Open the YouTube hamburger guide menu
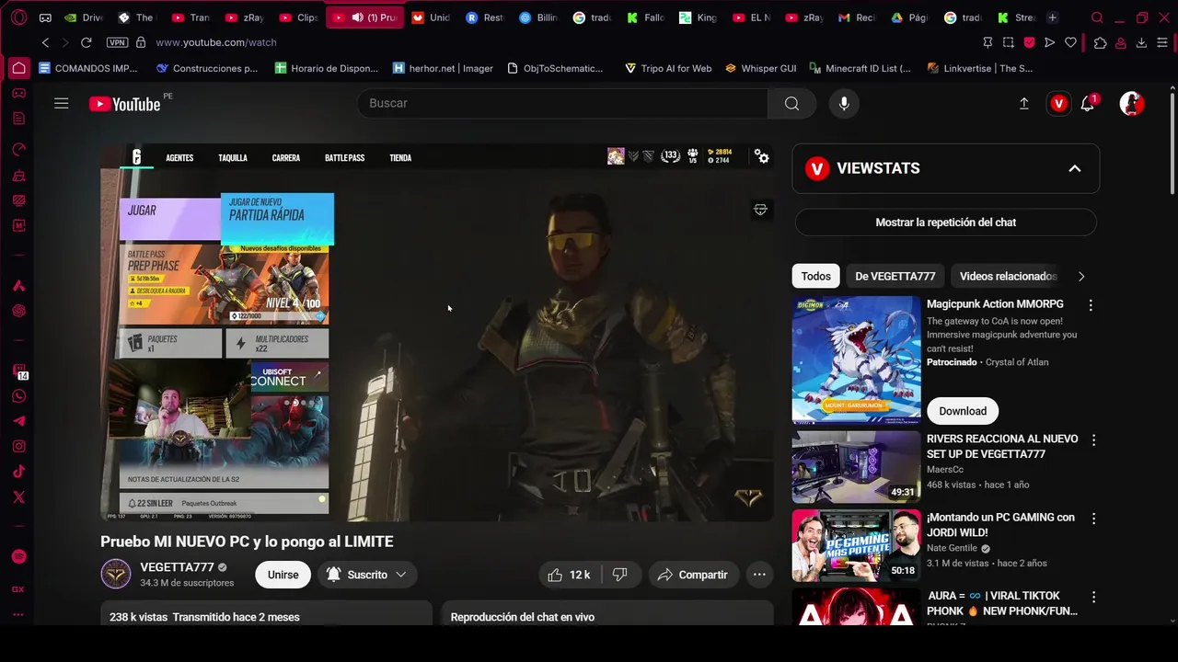This screenshot has width=1178, height=662. click(x=62, y=104)
